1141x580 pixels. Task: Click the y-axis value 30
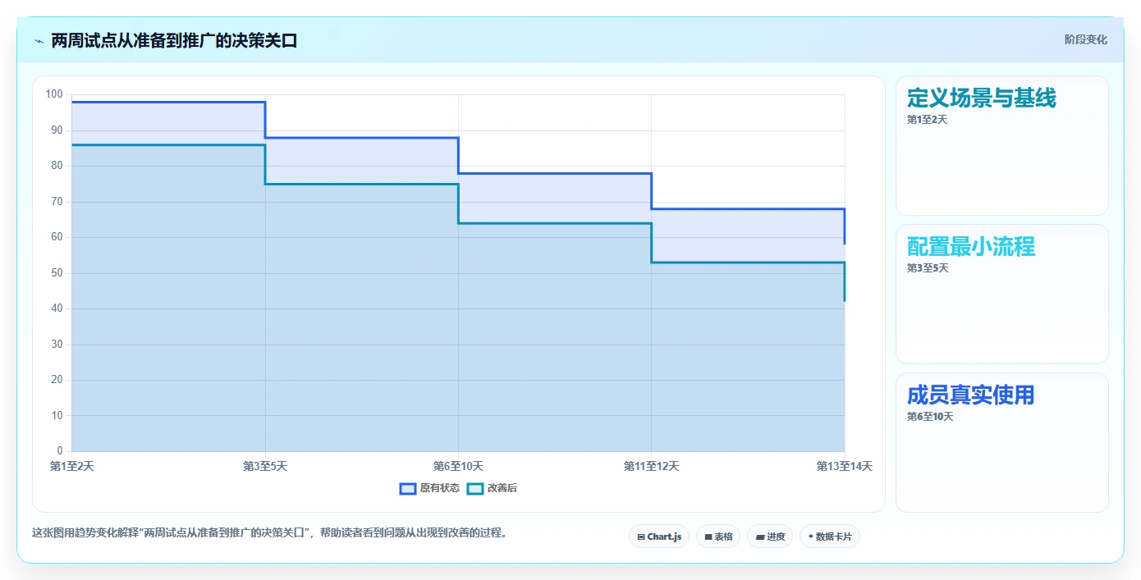point(57,345)
